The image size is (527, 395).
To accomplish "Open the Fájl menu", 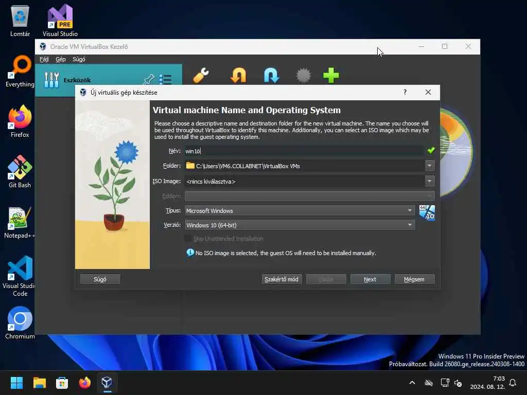I will (44, 59).
